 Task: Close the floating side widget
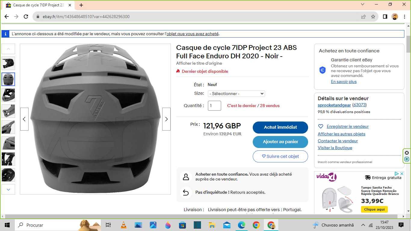coord(407,152)
